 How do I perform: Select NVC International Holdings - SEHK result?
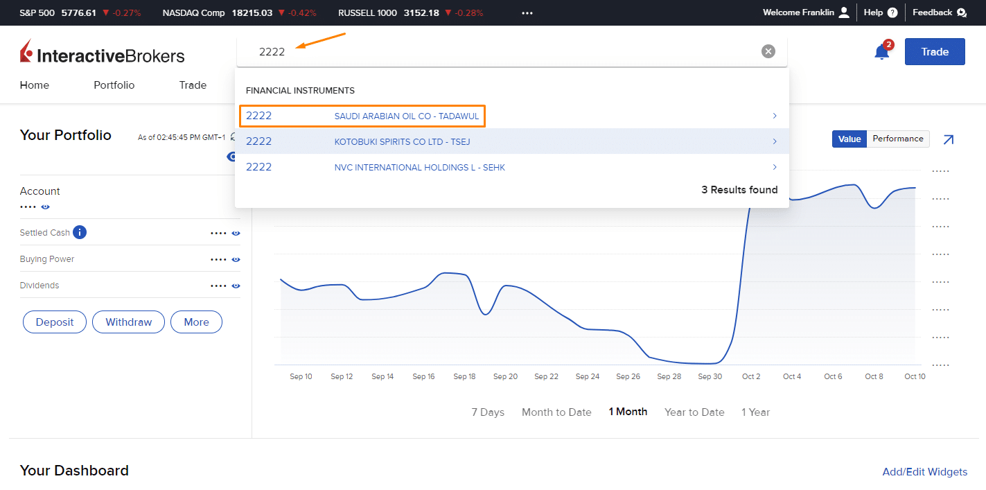tap(511, 167)
